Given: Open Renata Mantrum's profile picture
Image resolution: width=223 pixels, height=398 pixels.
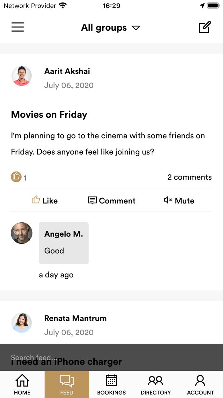Looking at the screenshot, I should point(22,323).
